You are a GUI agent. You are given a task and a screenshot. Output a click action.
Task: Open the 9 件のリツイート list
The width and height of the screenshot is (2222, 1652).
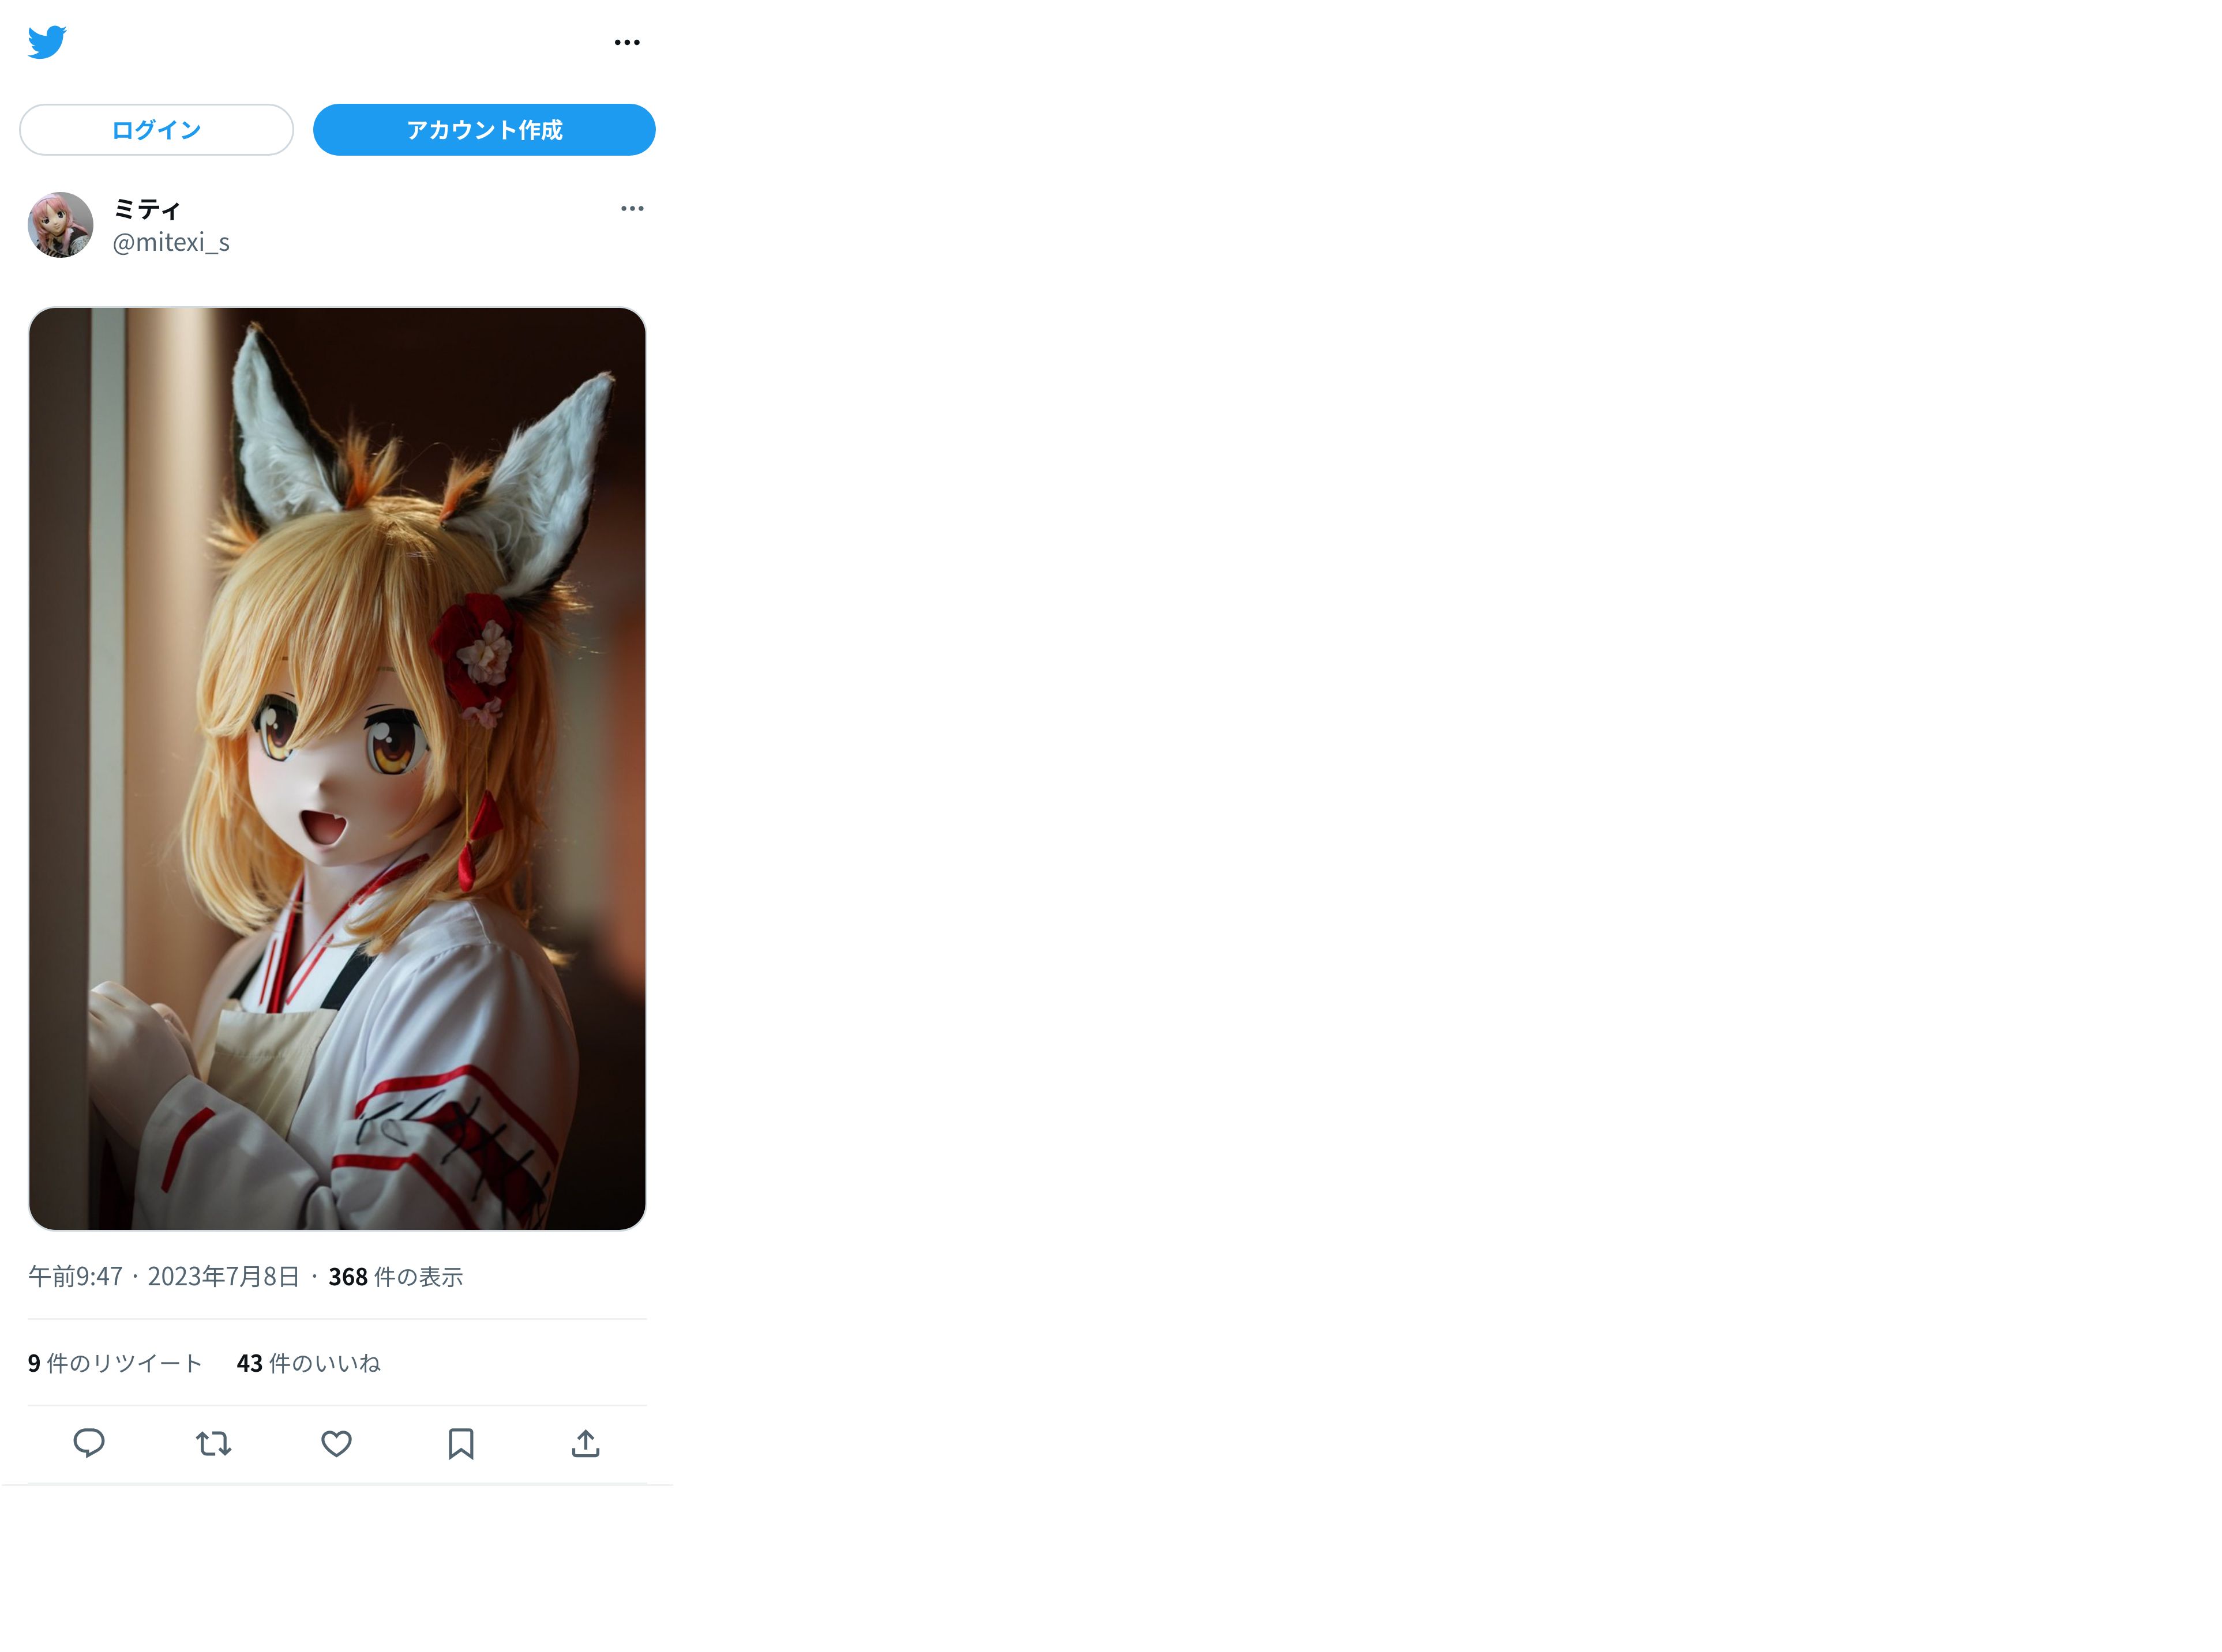click(115, 1363)
